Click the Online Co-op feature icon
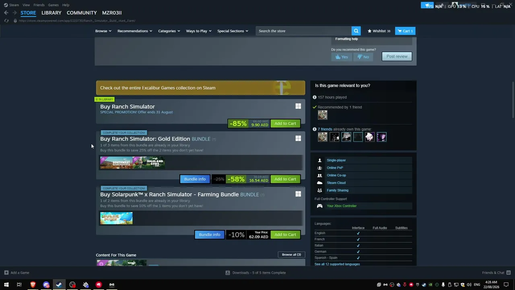515x290 pixels. tap(319, 175)
